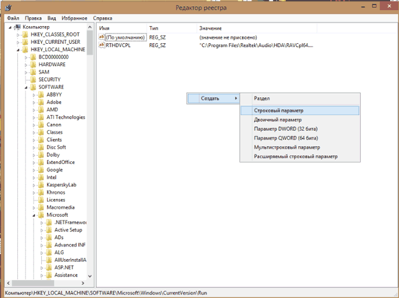Click the Microsoft folder icon

(x=41, y=215)
